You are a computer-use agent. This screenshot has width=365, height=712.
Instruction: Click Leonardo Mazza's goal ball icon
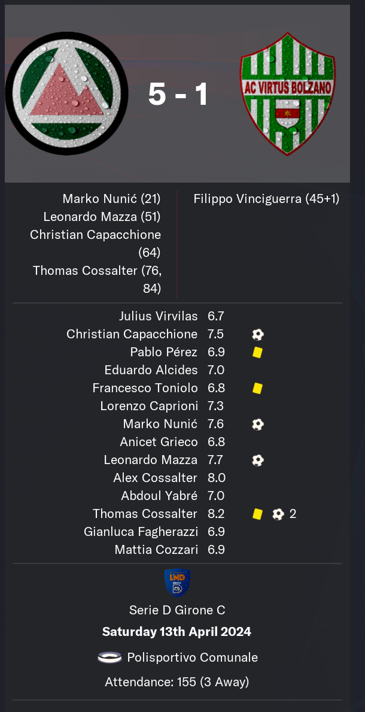pos(258,460)
